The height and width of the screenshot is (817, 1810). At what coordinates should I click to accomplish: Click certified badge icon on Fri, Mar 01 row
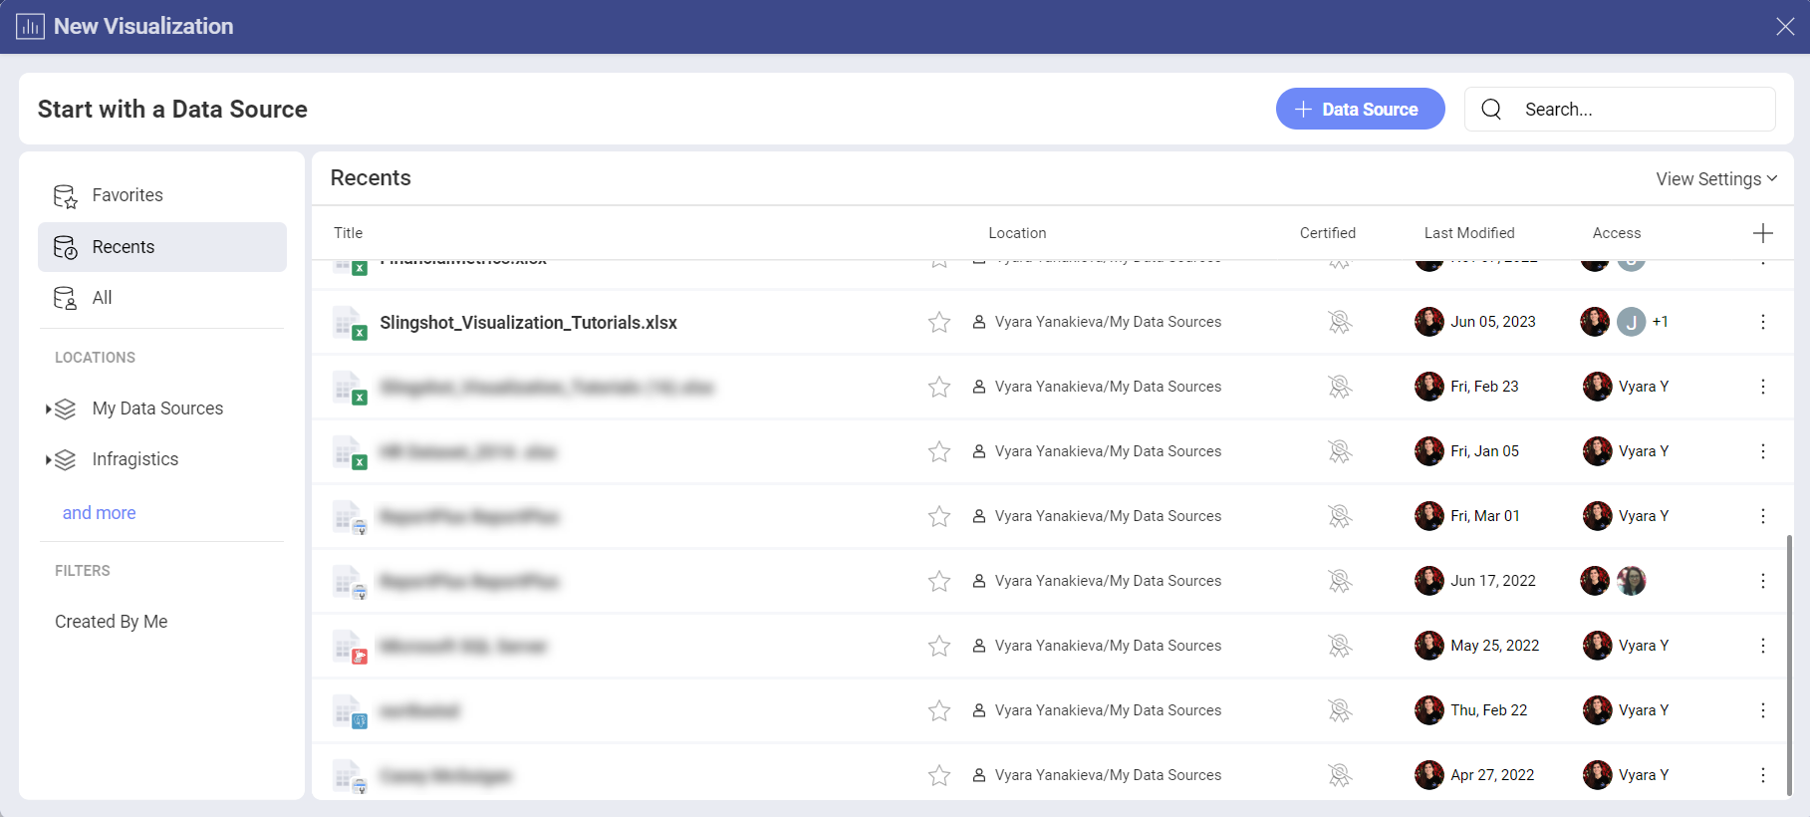(x=1340, y=516)
